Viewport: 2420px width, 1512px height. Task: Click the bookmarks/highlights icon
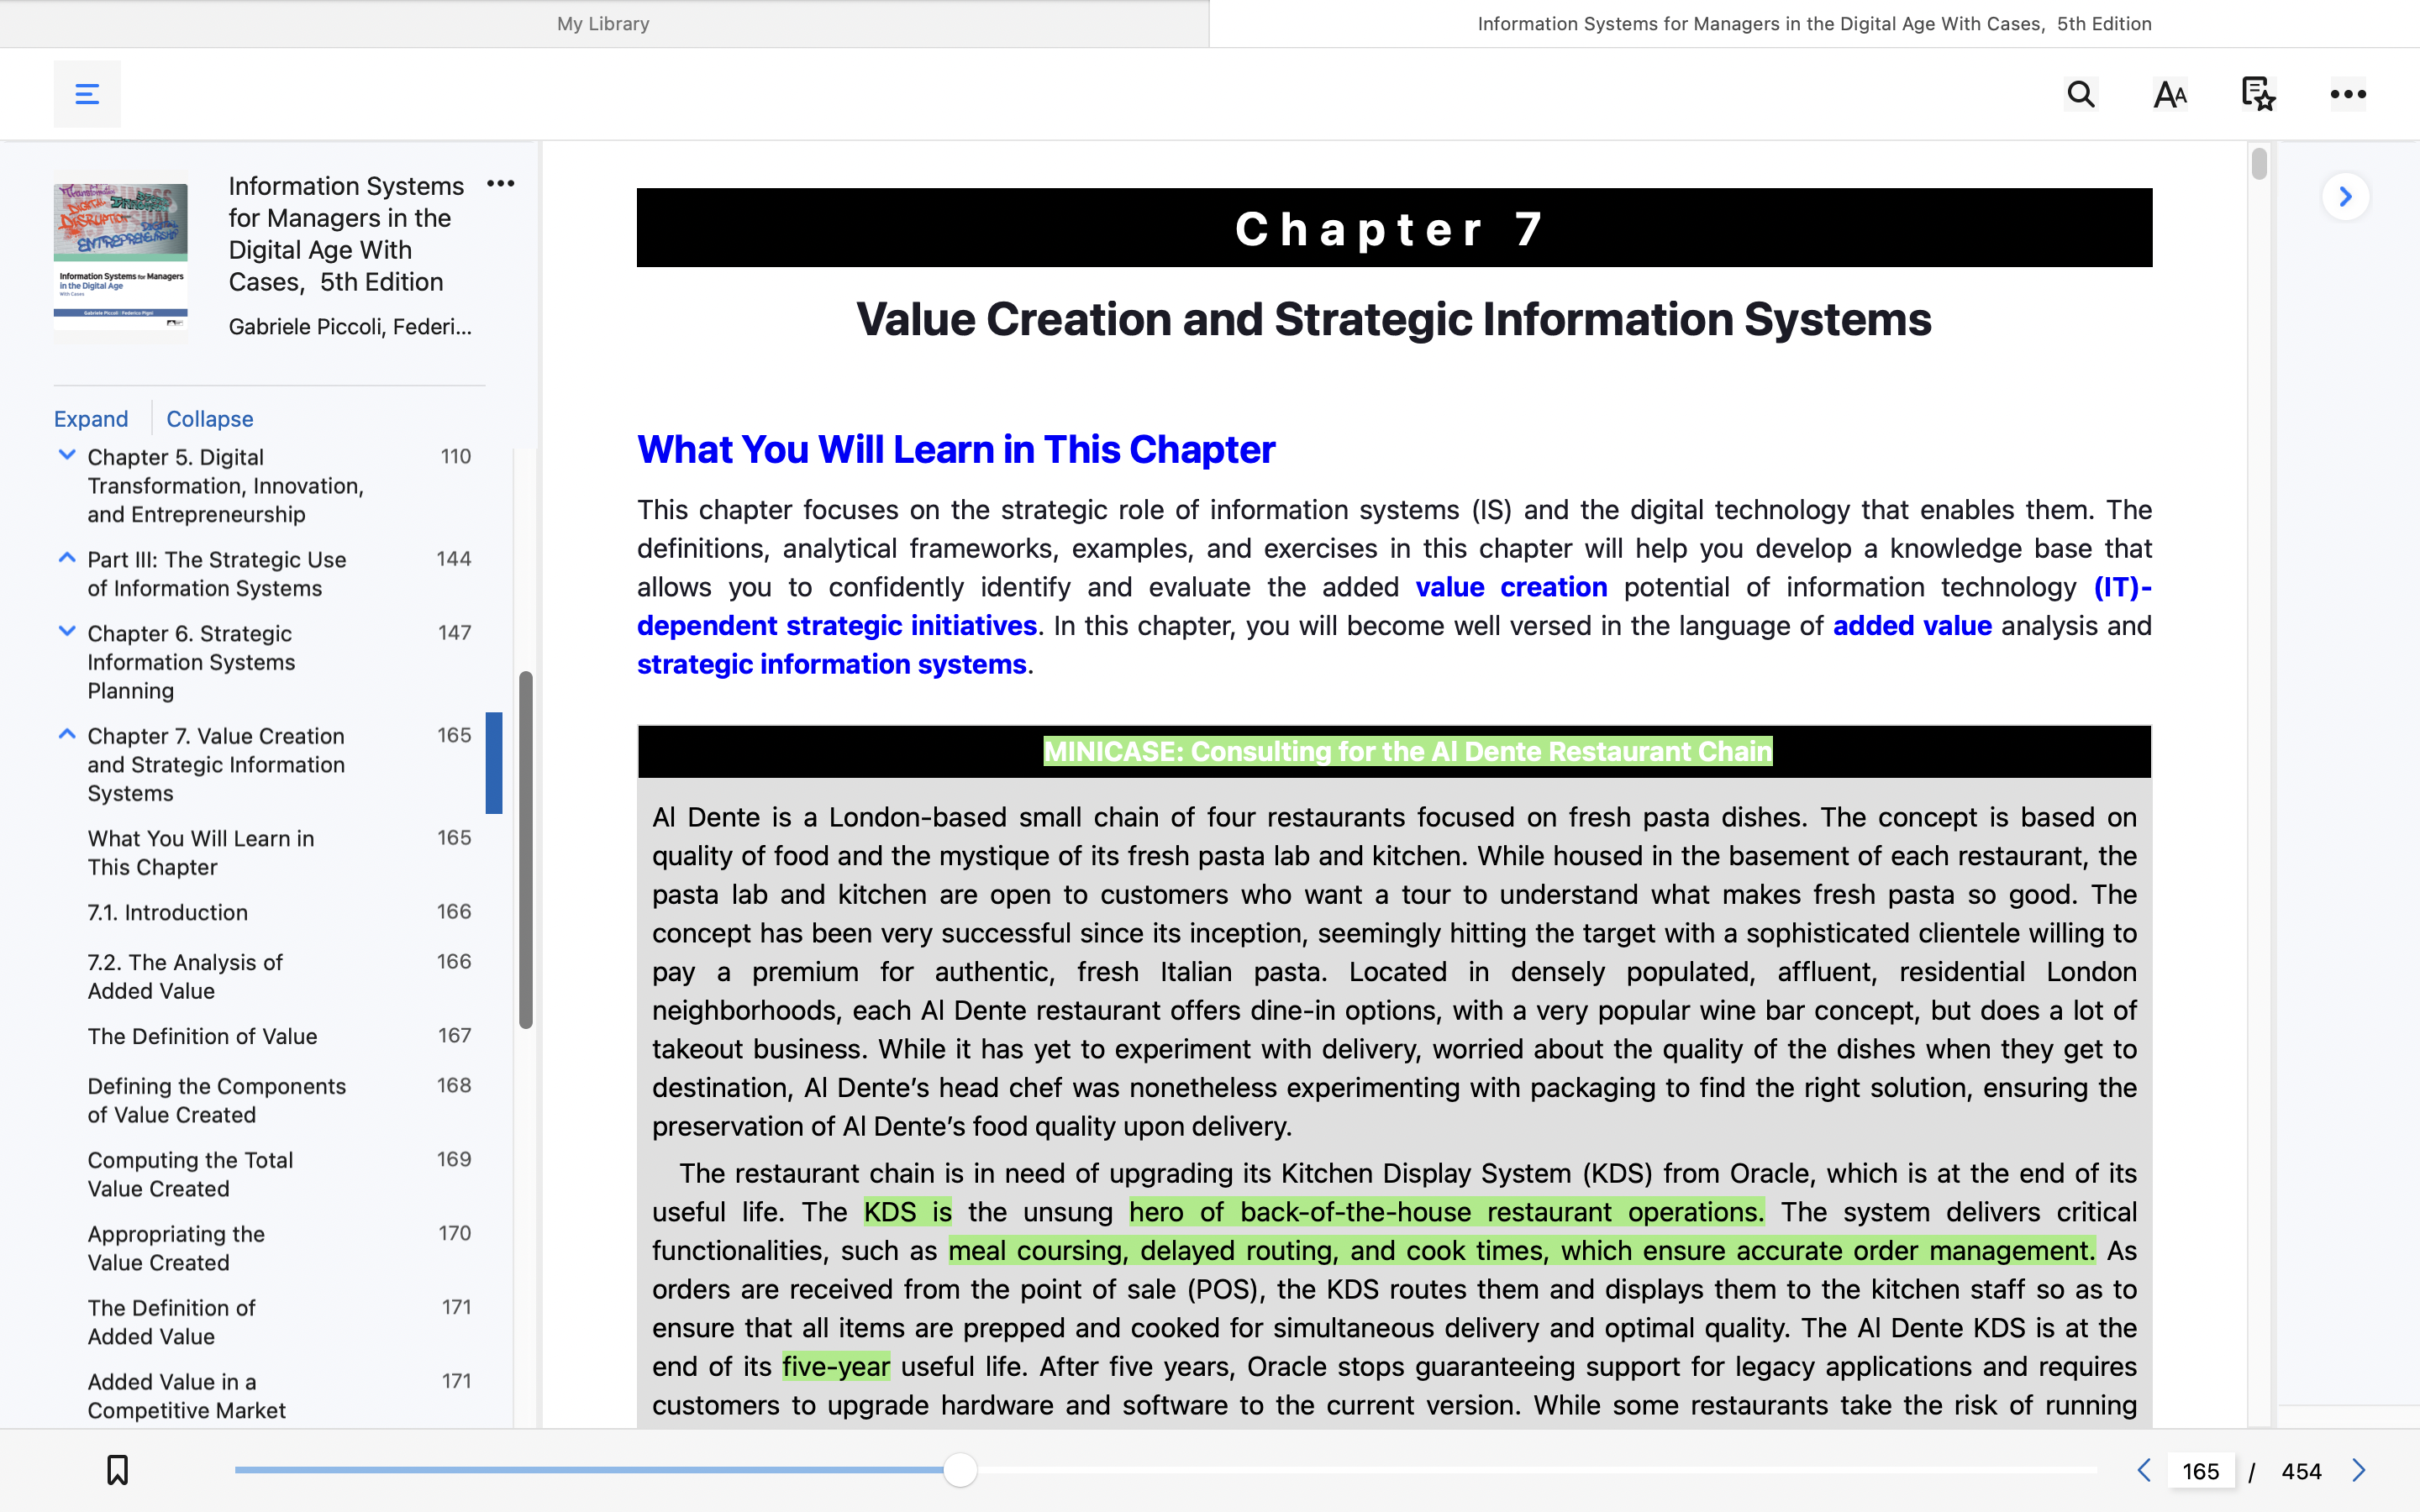point(2258,94)
